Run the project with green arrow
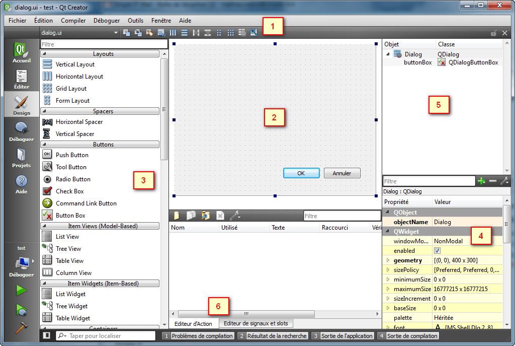 pos(21,290)
